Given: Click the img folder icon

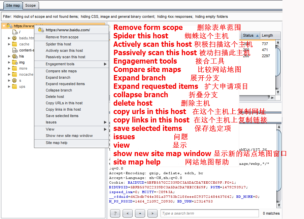Looking at the screenshot, I should (x=15, y=62).
